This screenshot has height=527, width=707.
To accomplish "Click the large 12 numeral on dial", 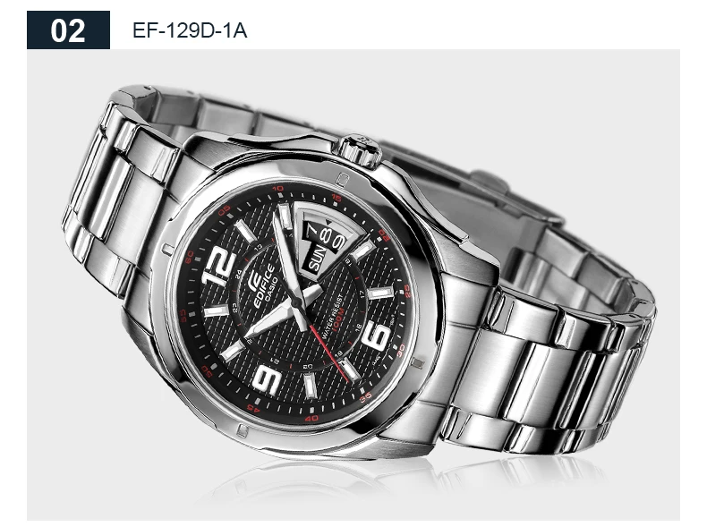I will click(x=219, y=266).
